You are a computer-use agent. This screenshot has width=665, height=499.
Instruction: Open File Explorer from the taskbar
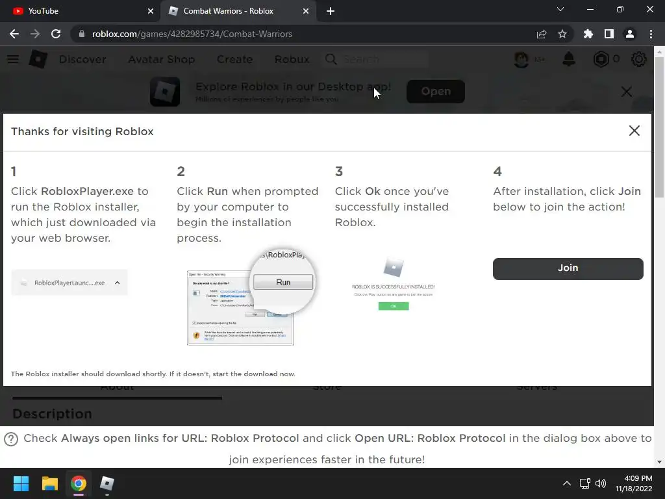pyautogui.click(x=49, y=483)
